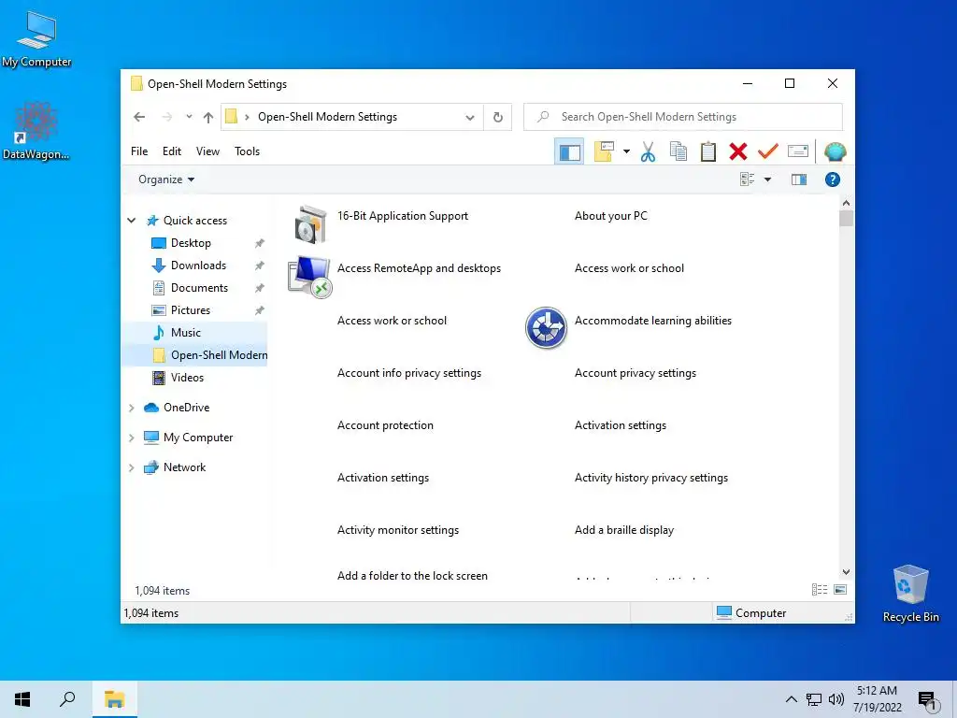This screenshot has height=718, width=957.
Task: Open Account info privacy settings item
Action: [409, 373]
